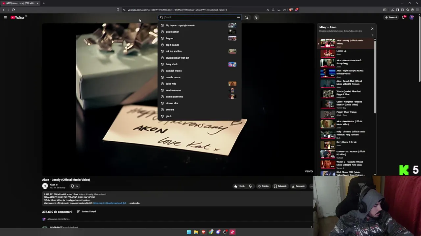Choose 'top 5 camila' from search history
This screenshot has width=421, height=236.
200,45
